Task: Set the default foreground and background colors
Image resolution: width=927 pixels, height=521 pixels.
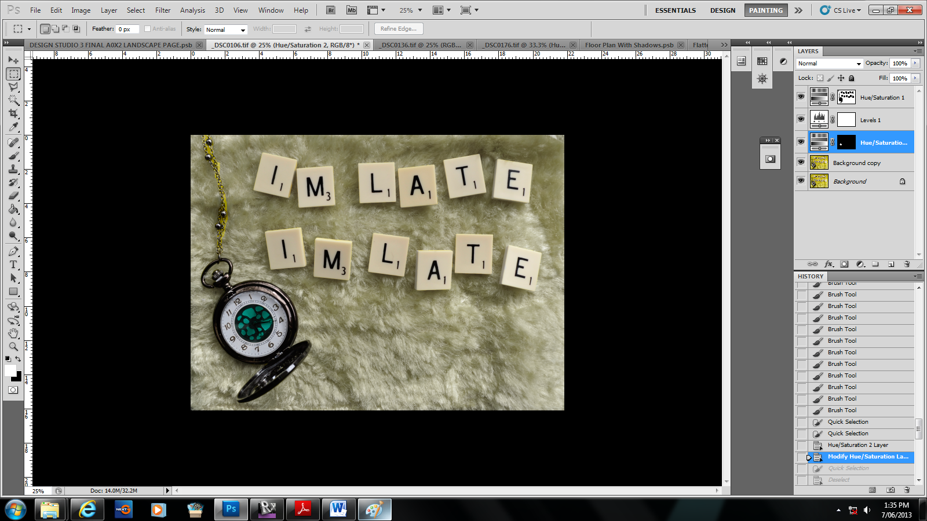Action: [x=8, y=359]
